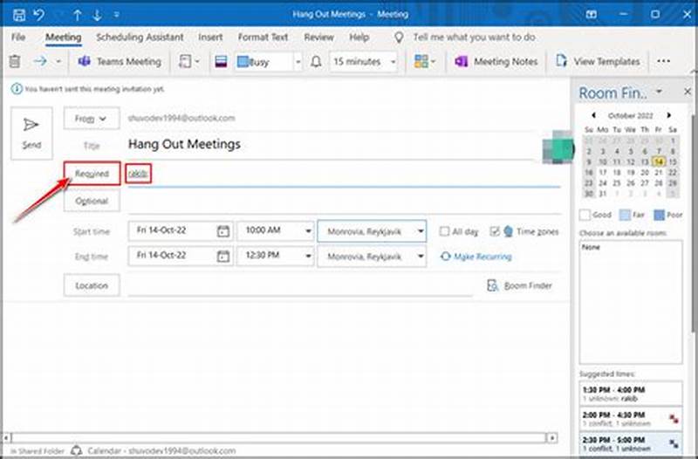The width and height of the screenshot is (698, 459).
Task: Click the reminder bell icon
Action: pos(316,61)
